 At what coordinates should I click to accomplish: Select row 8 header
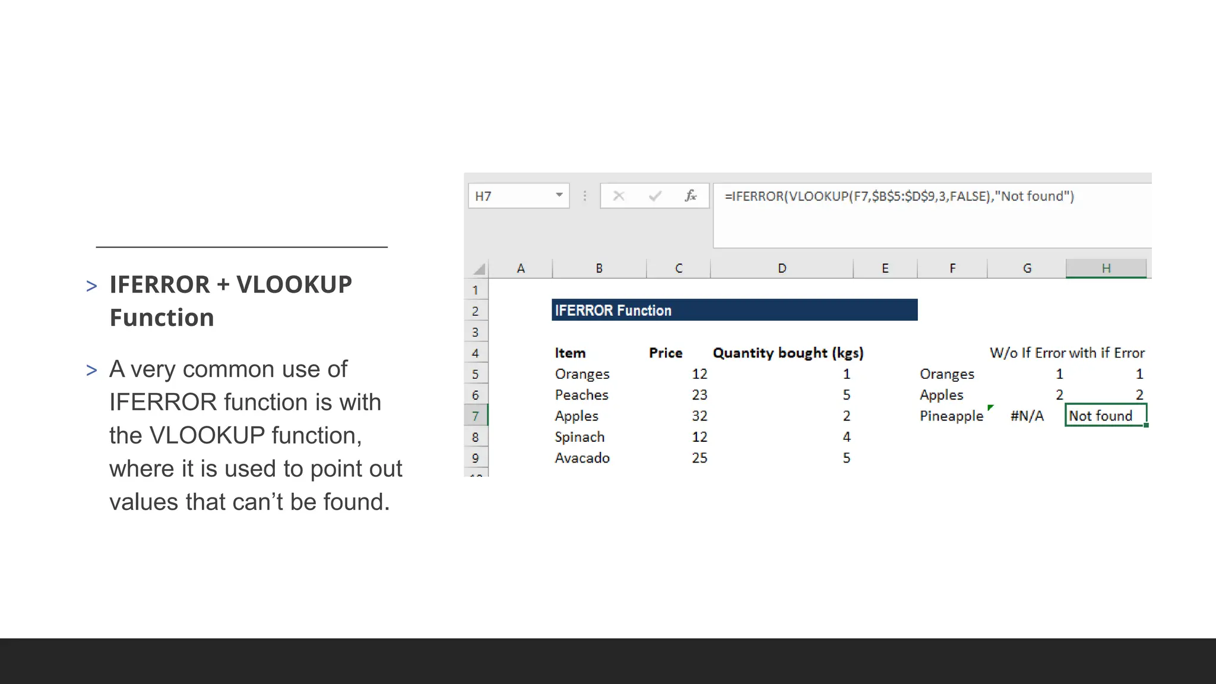point(476,438)
